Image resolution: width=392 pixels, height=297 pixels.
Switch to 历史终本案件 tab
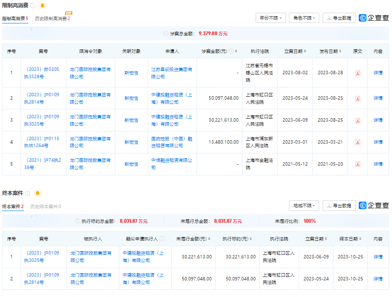coord(45,207)
